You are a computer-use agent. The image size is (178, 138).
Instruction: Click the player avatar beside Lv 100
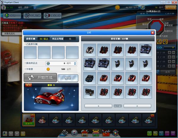[4, 7]
